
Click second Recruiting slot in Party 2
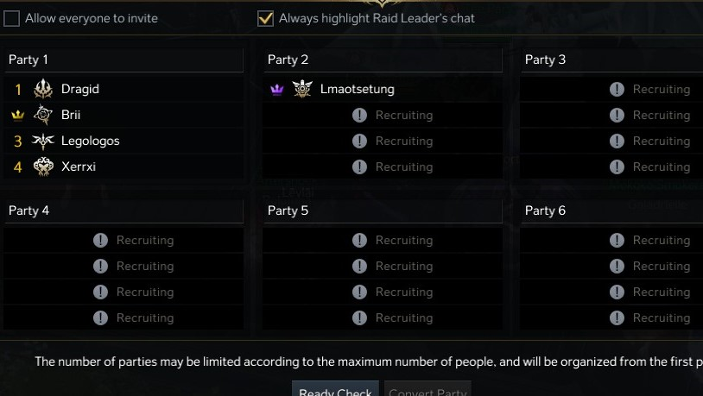(x=383, y=141)
